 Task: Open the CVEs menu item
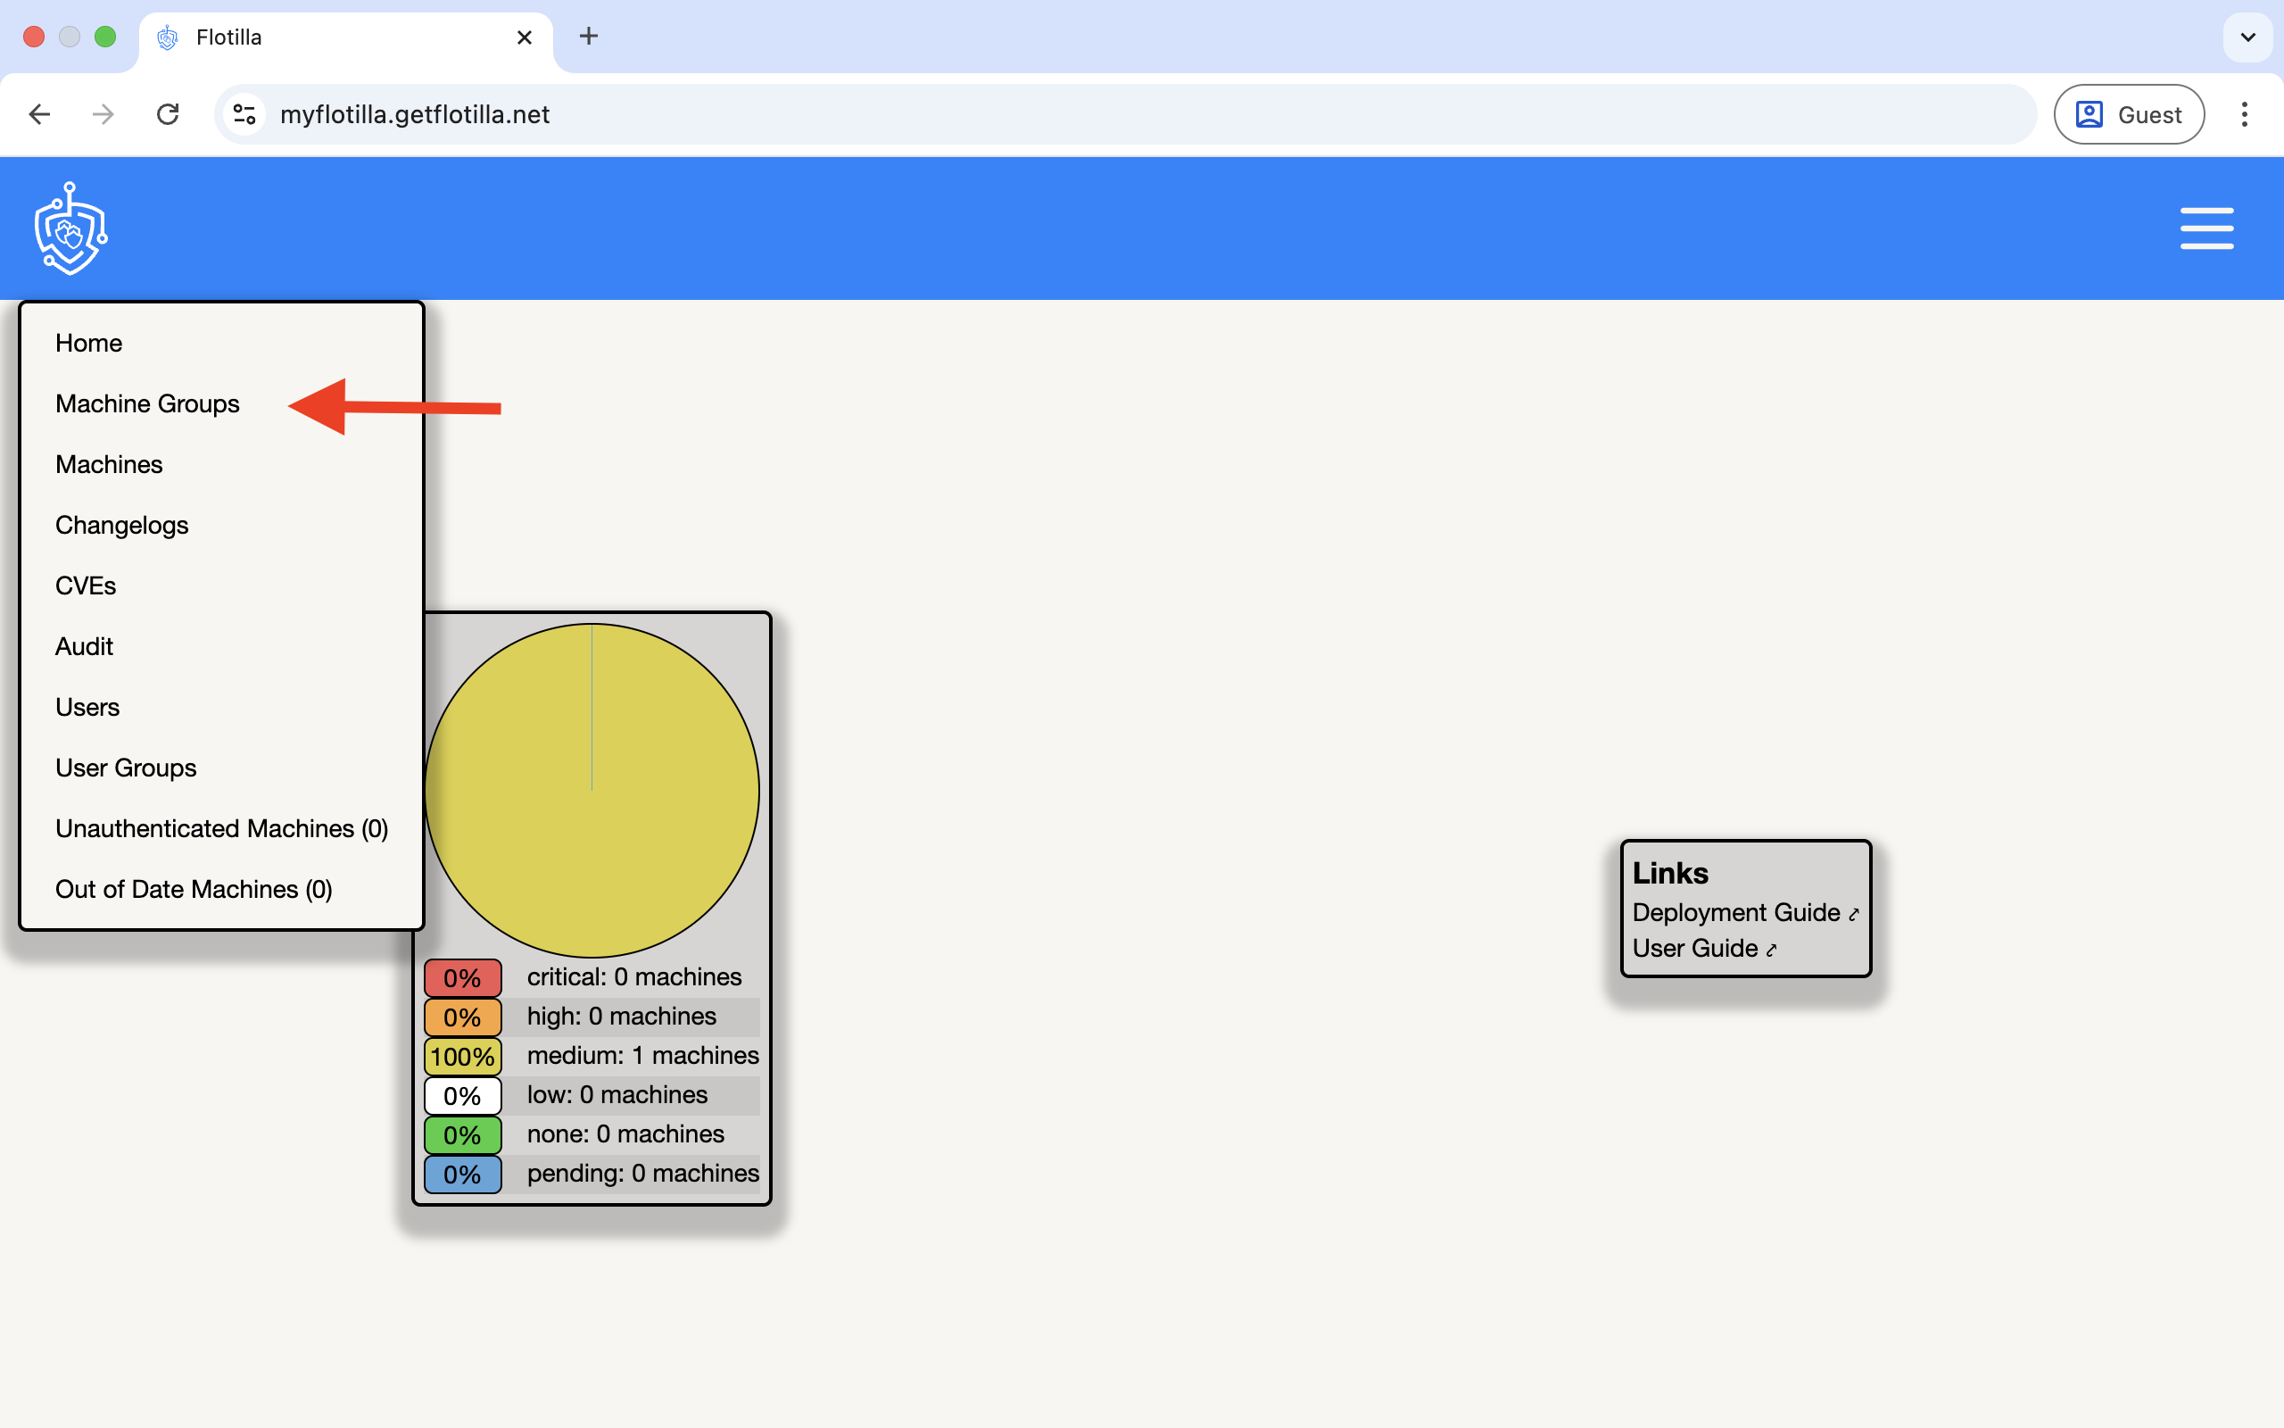85,585
